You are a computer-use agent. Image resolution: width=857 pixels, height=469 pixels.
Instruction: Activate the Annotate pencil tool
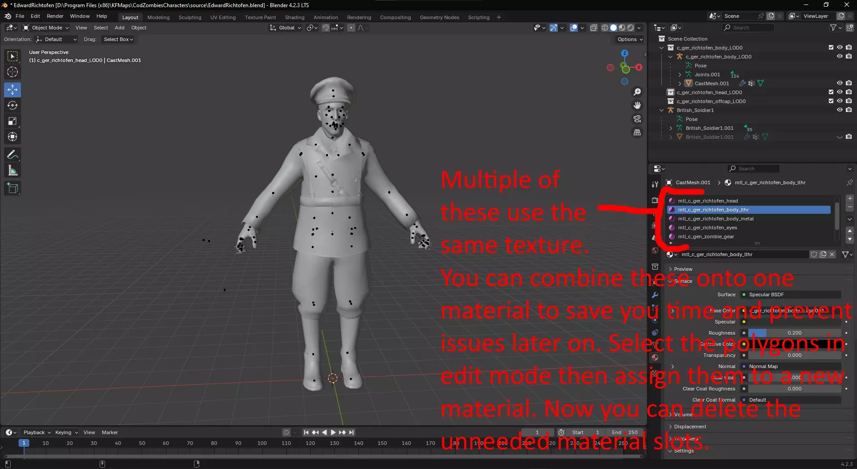point(13,155)
